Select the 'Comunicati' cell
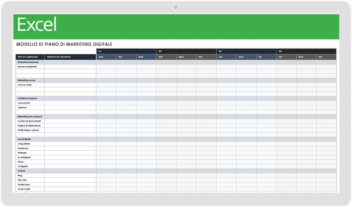The height and width of the screenshot is (207, 352). click(x=30, y=103)
